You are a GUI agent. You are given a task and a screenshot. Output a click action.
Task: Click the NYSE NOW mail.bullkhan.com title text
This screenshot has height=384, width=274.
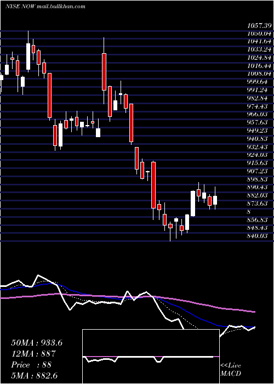pyautogui.click(x=45, y=7)
